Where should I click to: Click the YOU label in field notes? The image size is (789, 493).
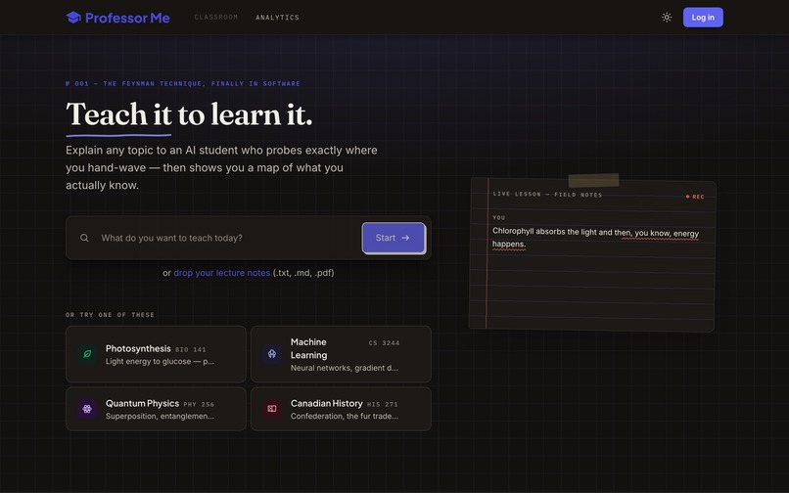tap(498, 218)
